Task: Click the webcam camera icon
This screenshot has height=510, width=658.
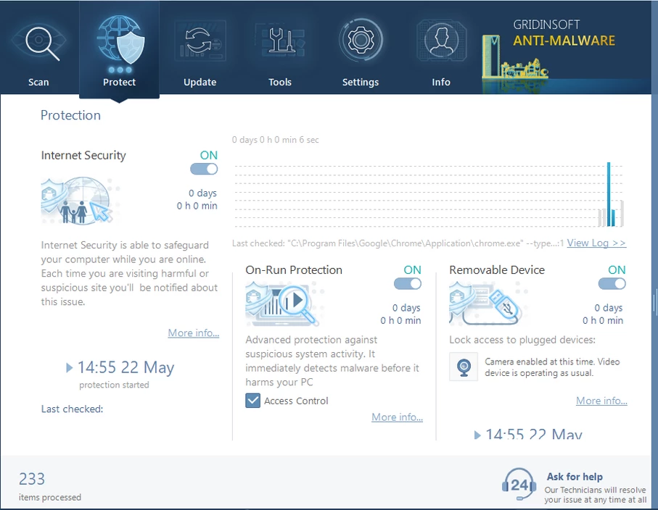Action: click(x=462, y=367)
